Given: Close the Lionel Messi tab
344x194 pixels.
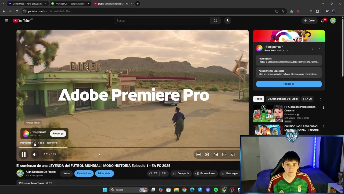Looking at the screenshot, I should pyautogui.click(x=46, y=4).
